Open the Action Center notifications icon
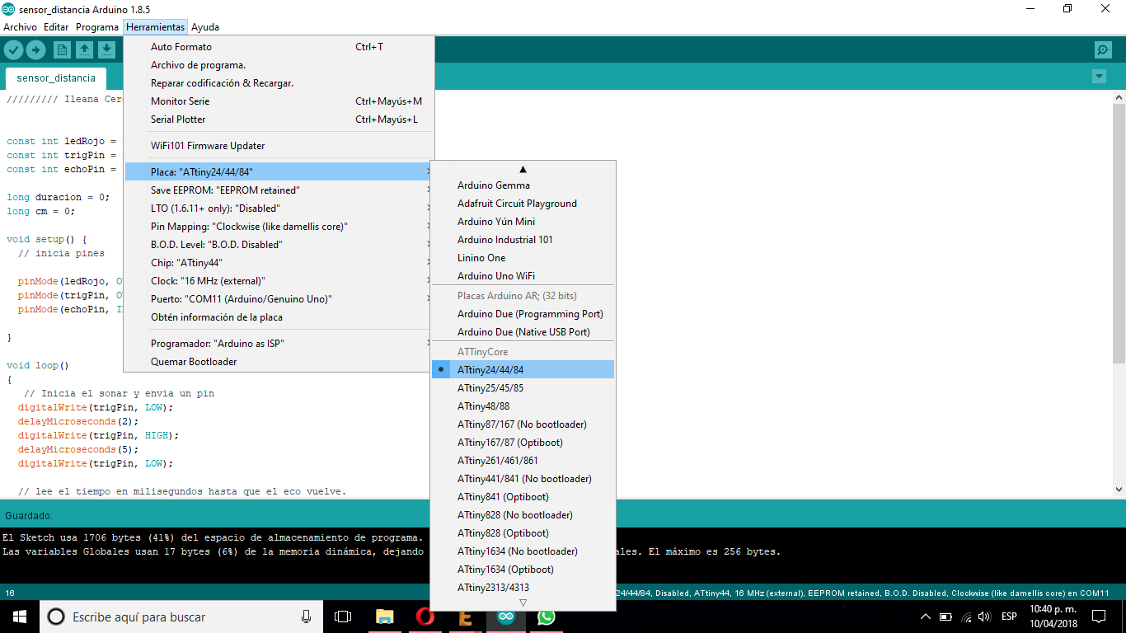This screenshot has height=633, width=1126. point(1099,617)
